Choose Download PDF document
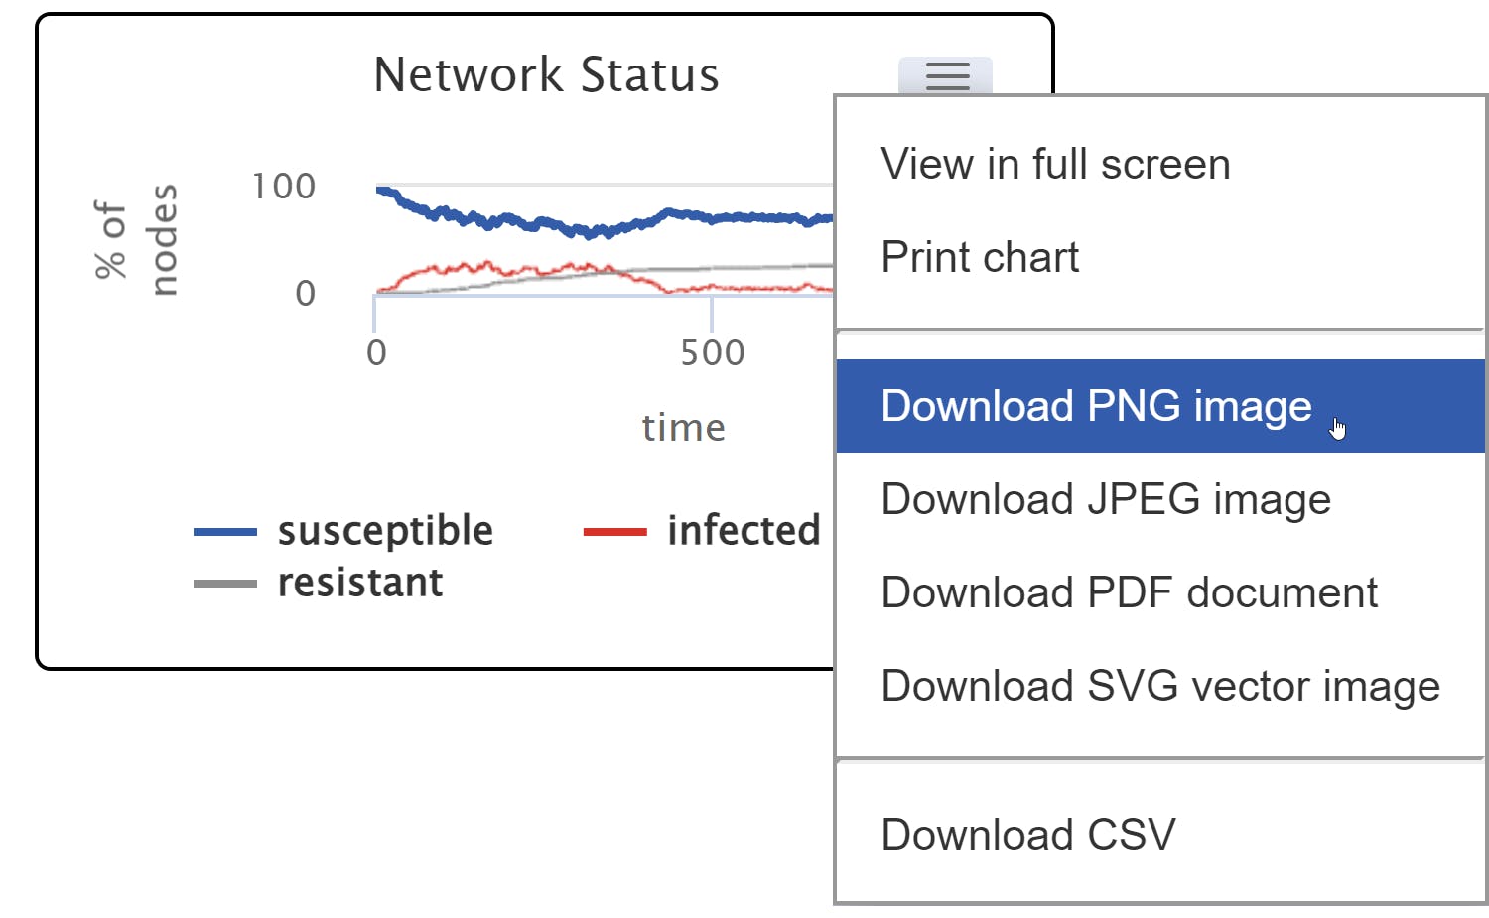 pos(1130,592)
